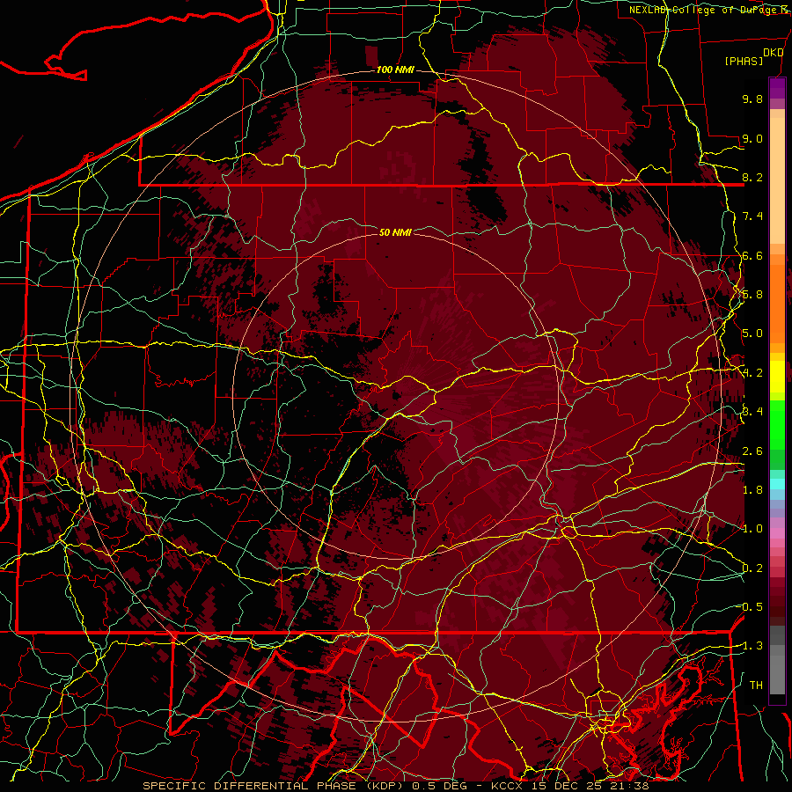Click the 4.2 legend value
The image size is (792, 792).
click(752, 373)
